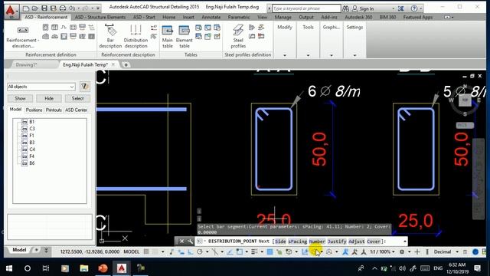Click the Hide button
This screenshot has width=490, height=276.
[x=49, y=98]
